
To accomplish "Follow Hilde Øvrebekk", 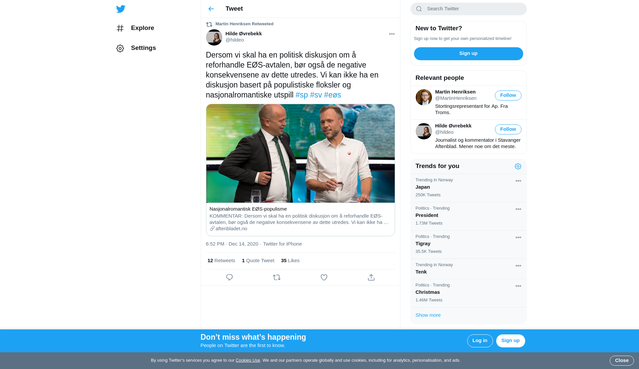I will click(508, 129).
